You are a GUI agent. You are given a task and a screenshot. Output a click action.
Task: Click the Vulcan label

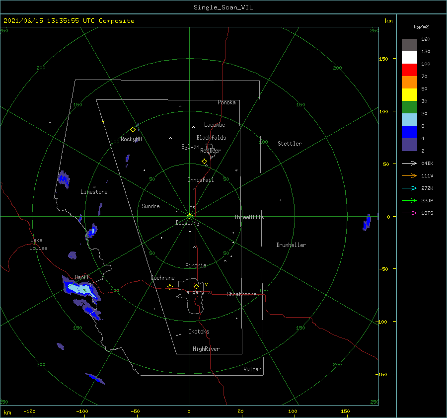[253, 369]
